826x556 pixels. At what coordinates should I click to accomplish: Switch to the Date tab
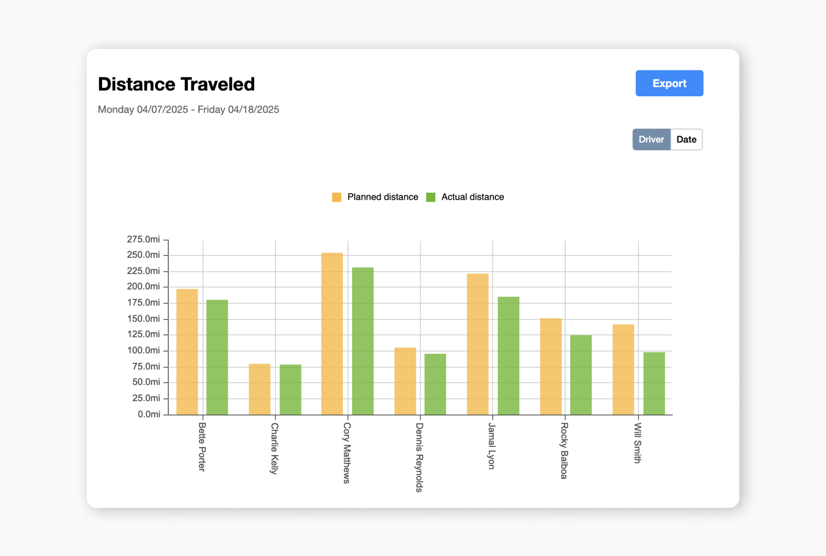pos(686,139)
